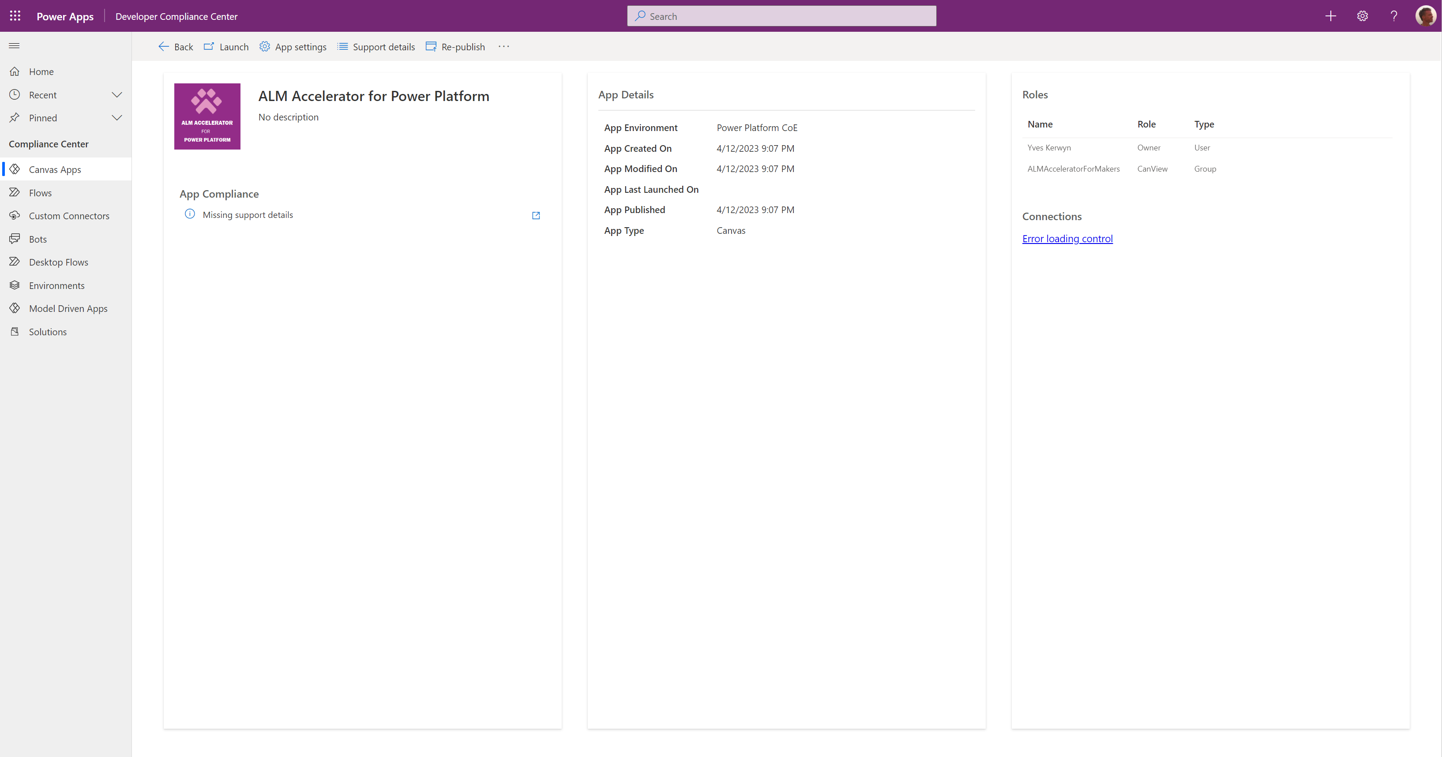Open the Solutions section
Image resolution: width=1442 pixels, height=757 pixels.
pos(48,331)
